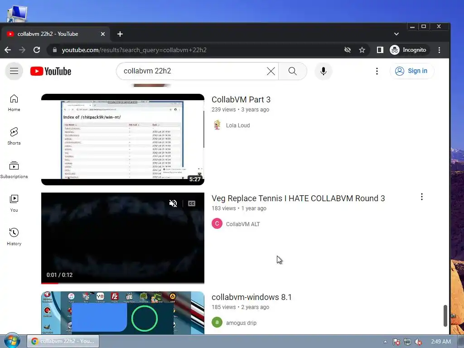Open more actions for Veg Replace video
The image size is (464, 348).
click(x=422, y=197)
